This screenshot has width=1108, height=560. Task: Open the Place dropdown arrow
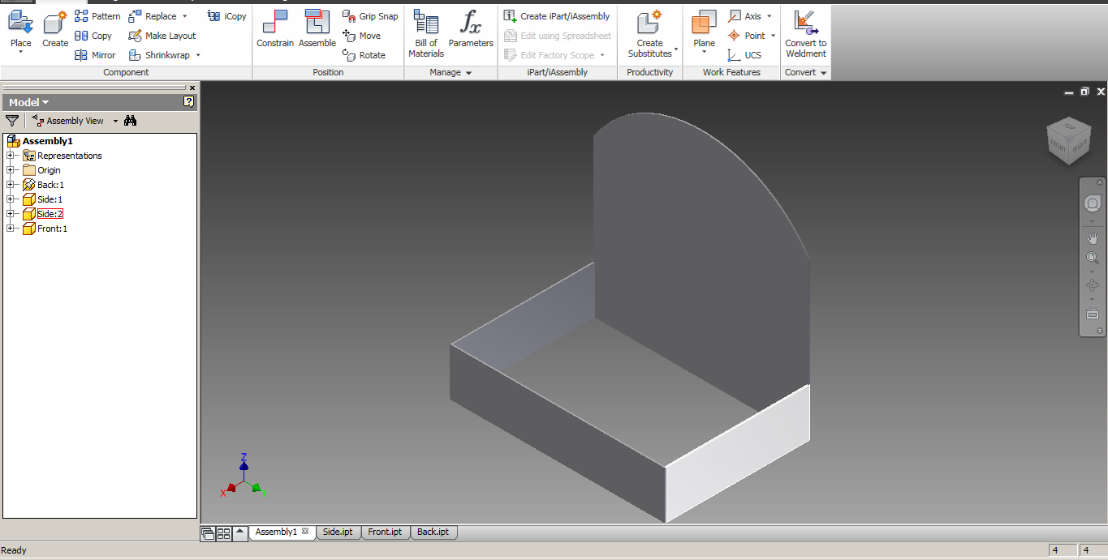[x=20, y=53]
